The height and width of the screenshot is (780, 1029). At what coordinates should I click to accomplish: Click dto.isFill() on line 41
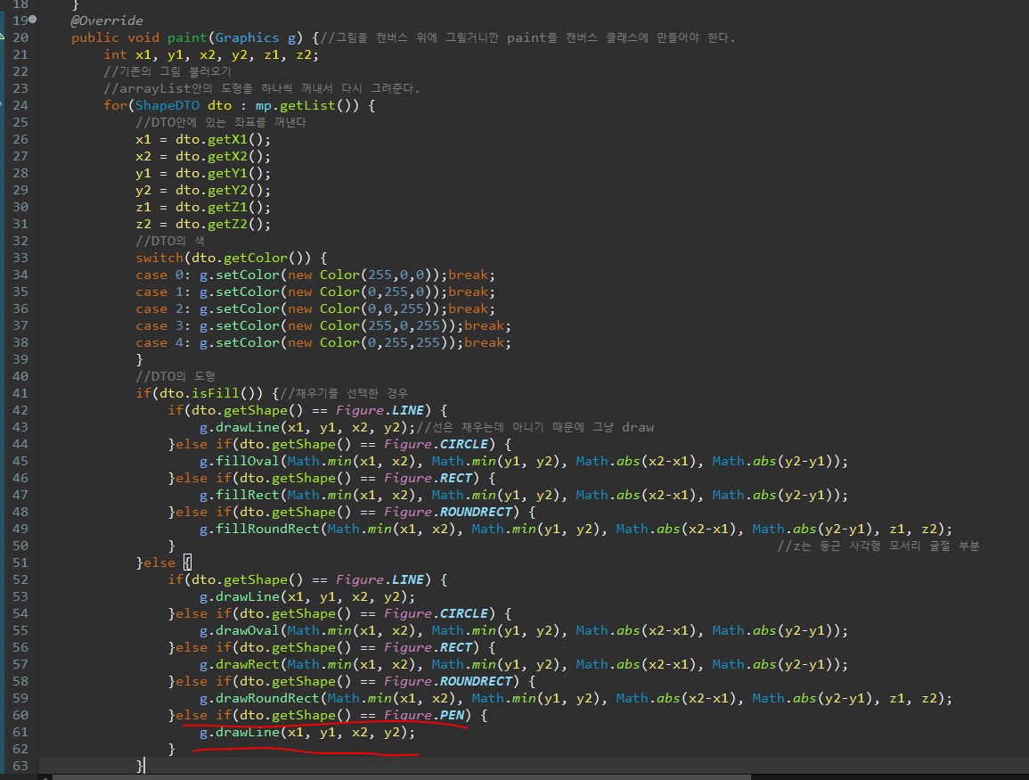(207, 393)
